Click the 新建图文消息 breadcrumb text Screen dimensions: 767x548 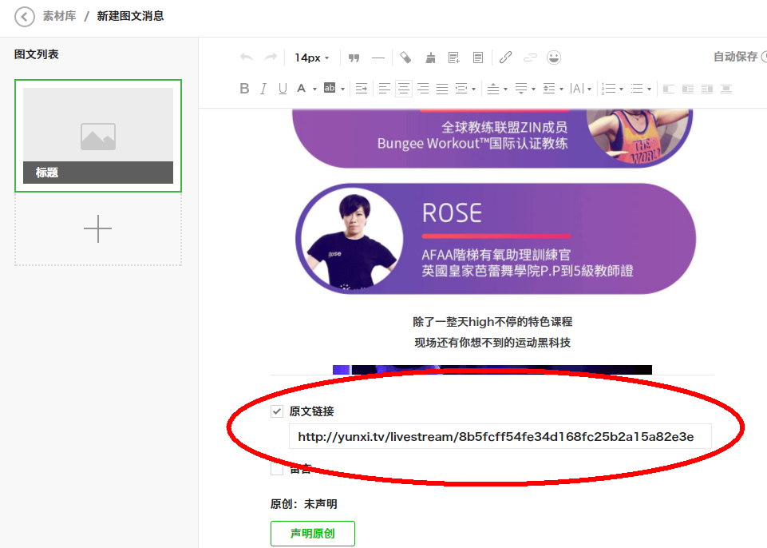pyautogui.click(x=130, y=16)
